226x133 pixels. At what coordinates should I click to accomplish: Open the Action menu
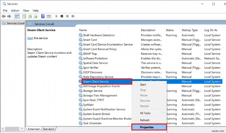pos(15,10)
